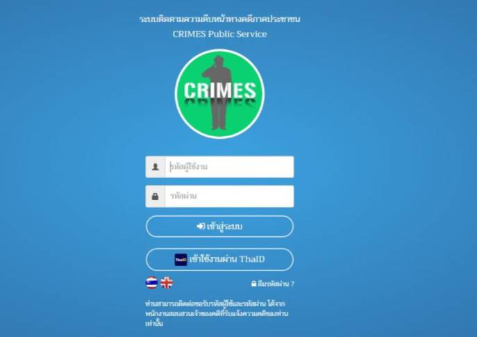The width and height of the screenshot is (477, 337).
Task: Focus the รหัสผ่าน password field
Action: [230, 197]
